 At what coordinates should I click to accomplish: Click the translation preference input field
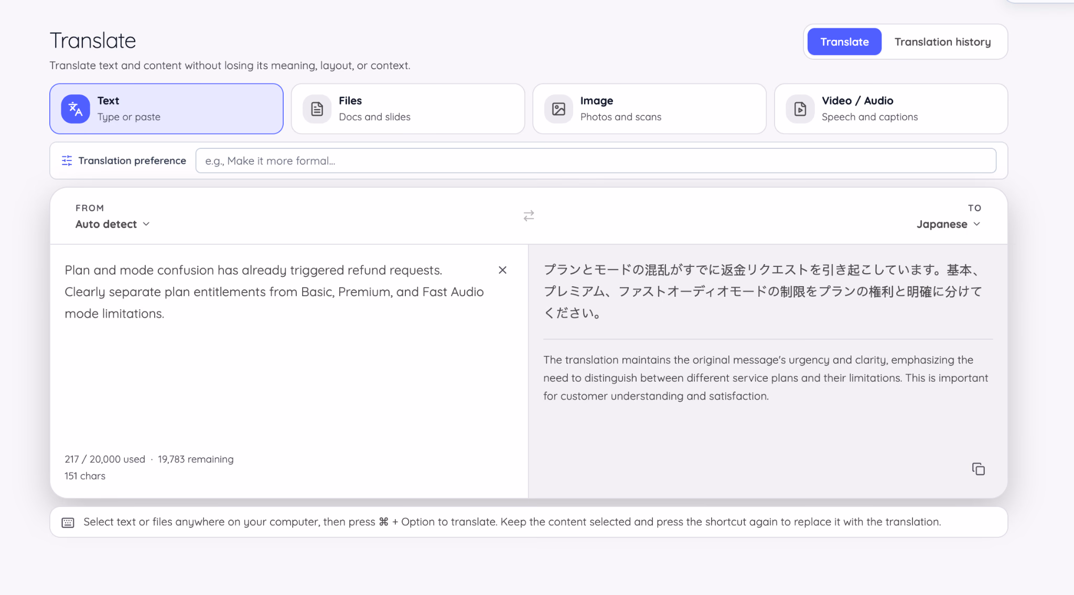[x=596, y=160]
